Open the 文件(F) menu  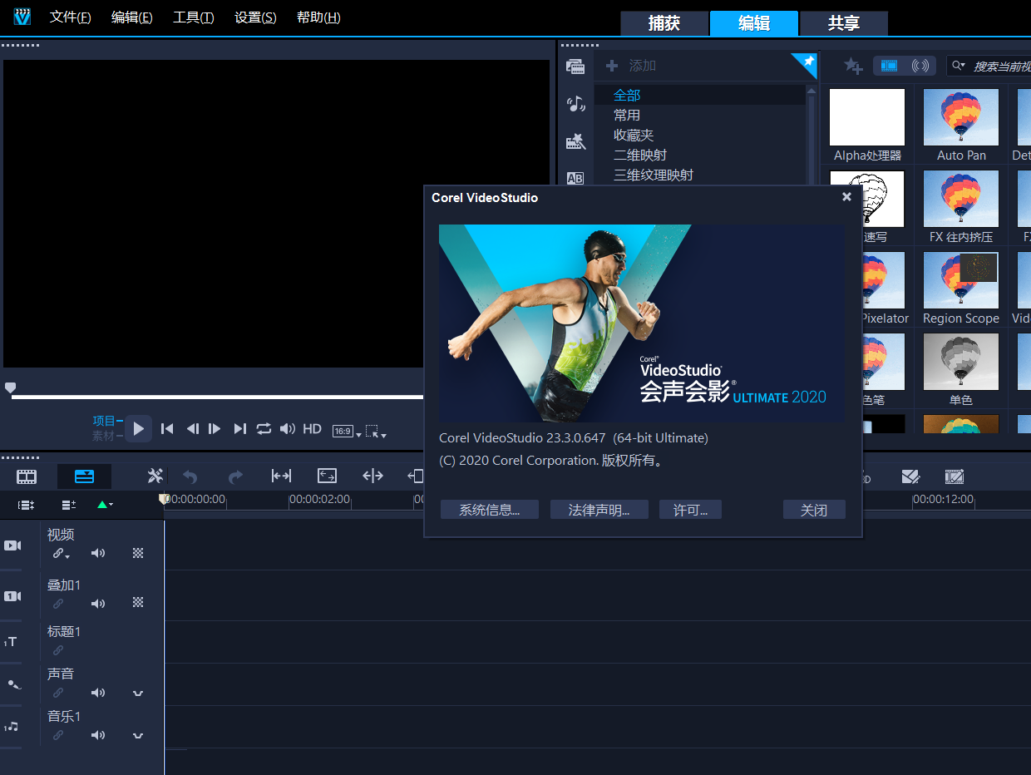(x=71, y=17)
